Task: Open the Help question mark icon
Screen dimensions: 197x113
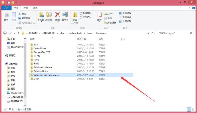Action: coord(194,8)
